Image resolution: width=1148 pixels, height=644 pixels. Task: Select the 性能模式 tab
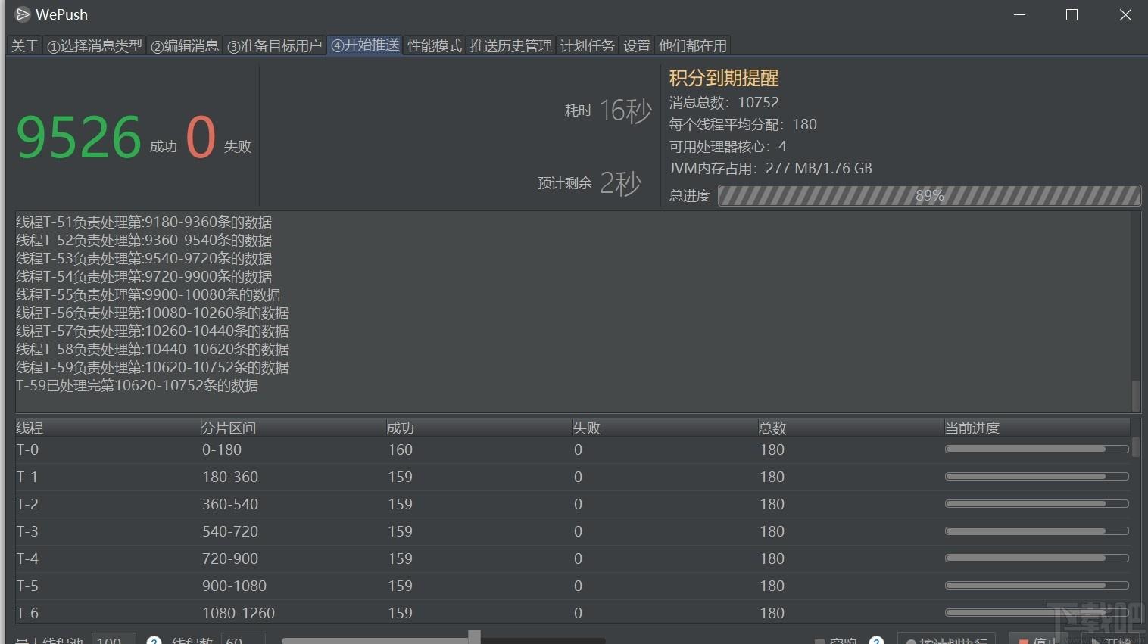point(435,46)
